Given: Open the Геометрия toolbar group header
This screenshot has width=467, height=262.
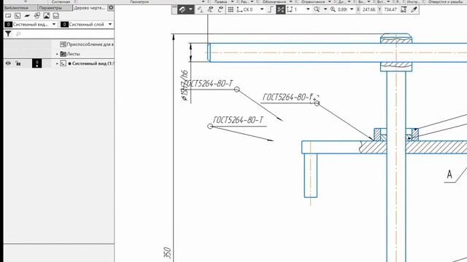Looking at the screenshot, I should point(139,1).
